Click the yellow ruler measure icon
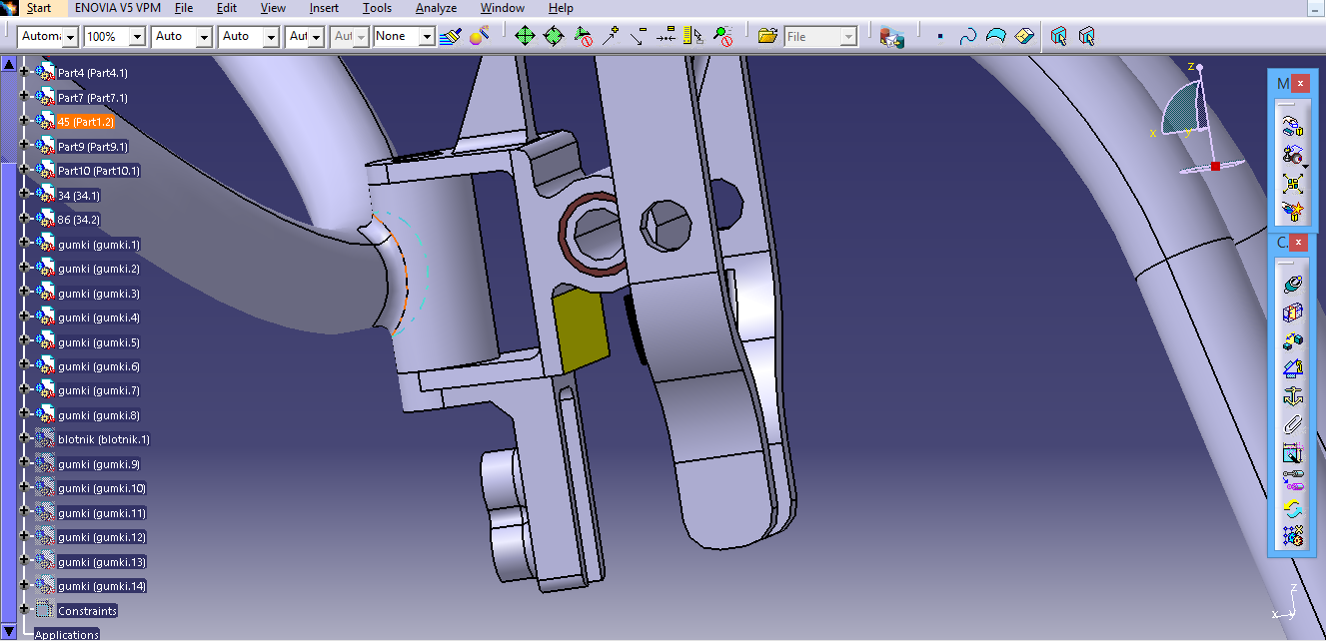1326x641 pixels. pyautogui.click(x=692, y=36)
